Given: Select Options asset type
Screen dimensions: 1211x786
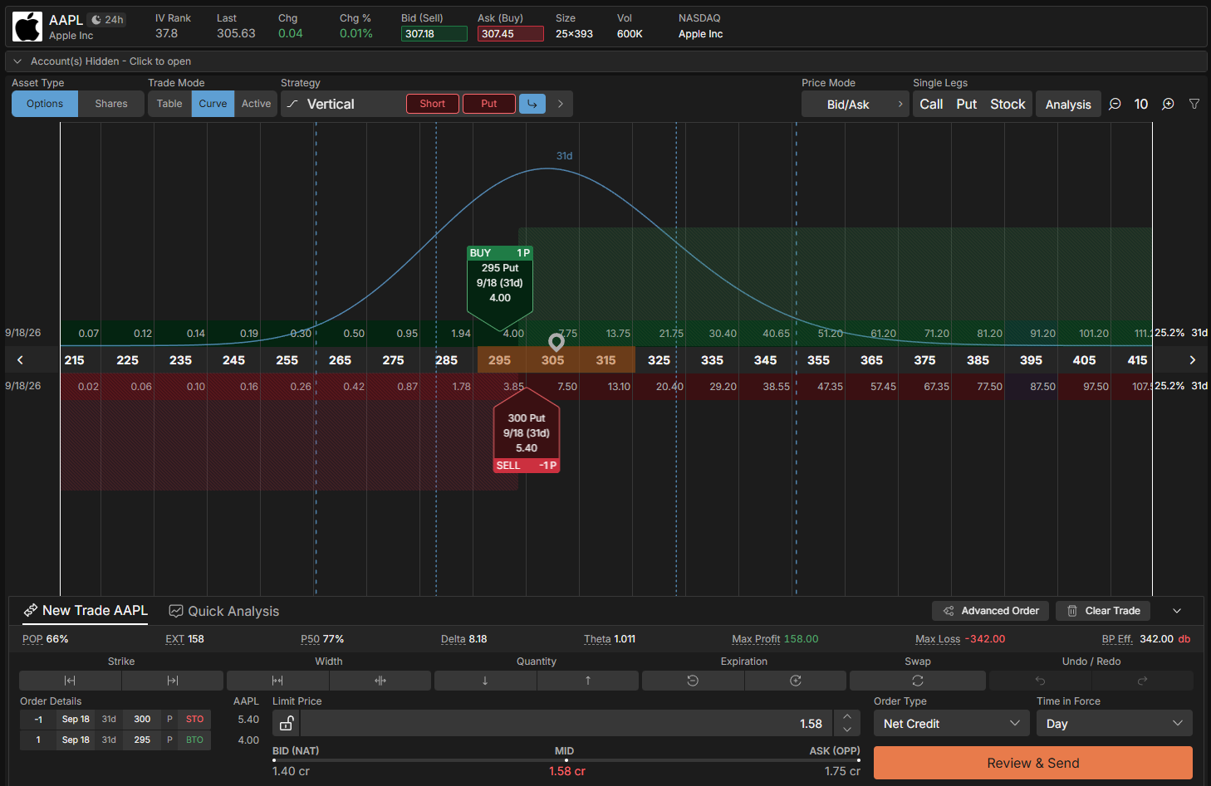Looking at the screenshot, I should [45, 104].
